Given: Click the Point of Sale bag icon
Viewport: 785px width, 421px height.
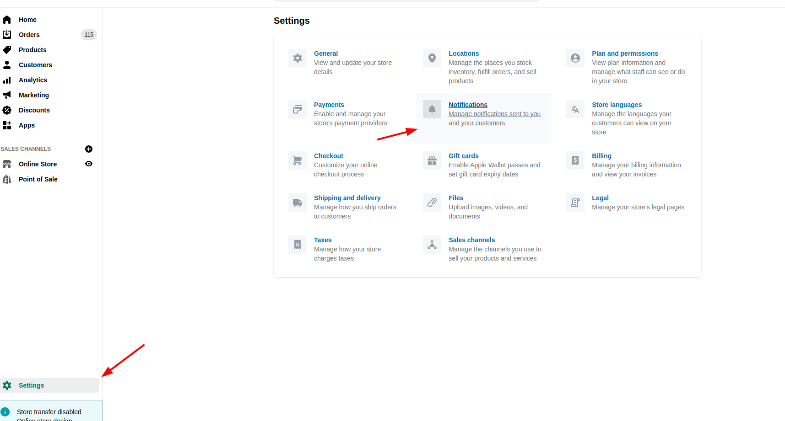Looking at the screenshot, I should (7, 179).
